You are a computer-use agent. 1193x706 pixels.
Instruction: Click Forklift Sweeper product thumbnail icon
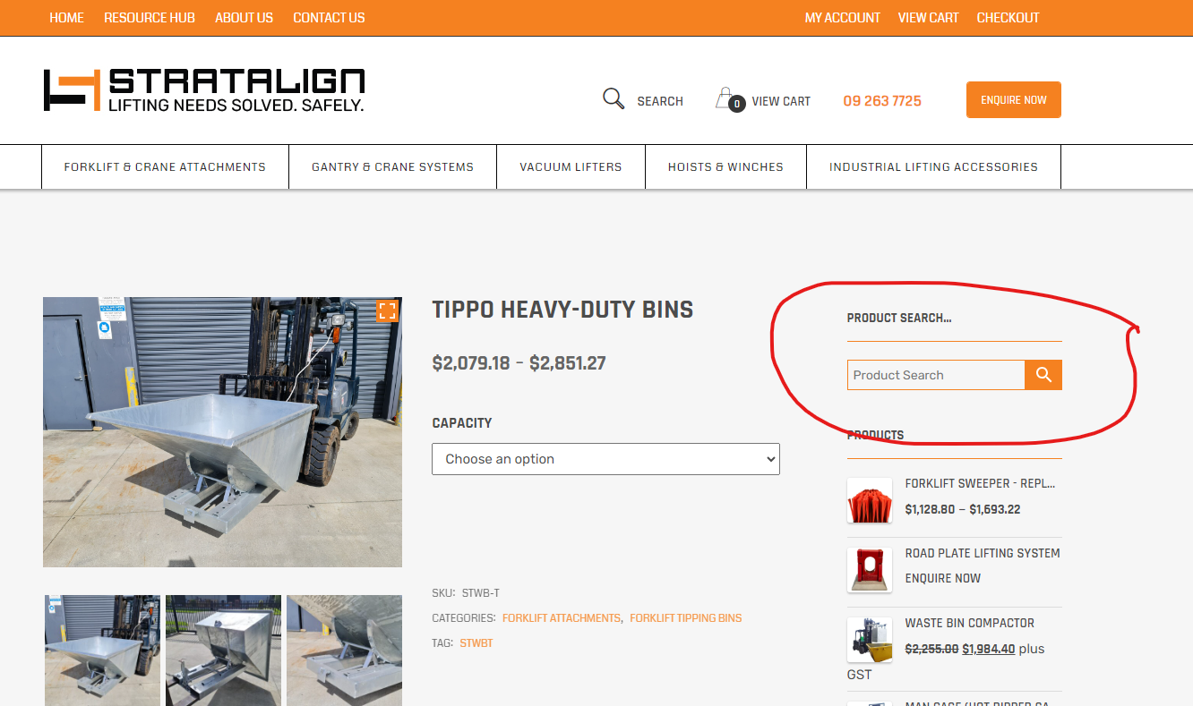[x=870, y=500]
